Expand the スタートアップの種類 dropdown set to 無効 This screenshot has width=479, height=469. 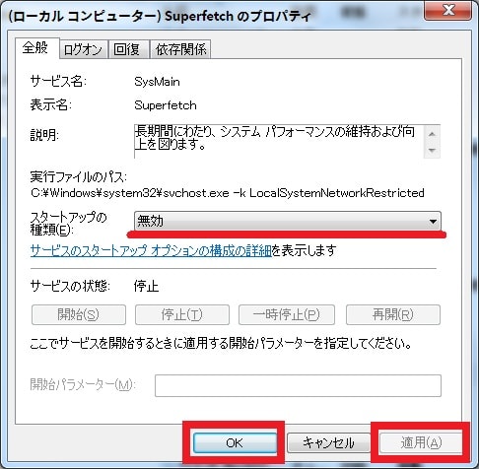pyautogui.click(x=288, y=221)
